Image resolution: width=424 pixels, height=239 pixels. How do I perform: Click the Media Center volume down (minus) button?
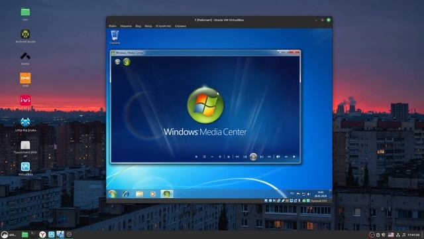(x=286, y=157)
